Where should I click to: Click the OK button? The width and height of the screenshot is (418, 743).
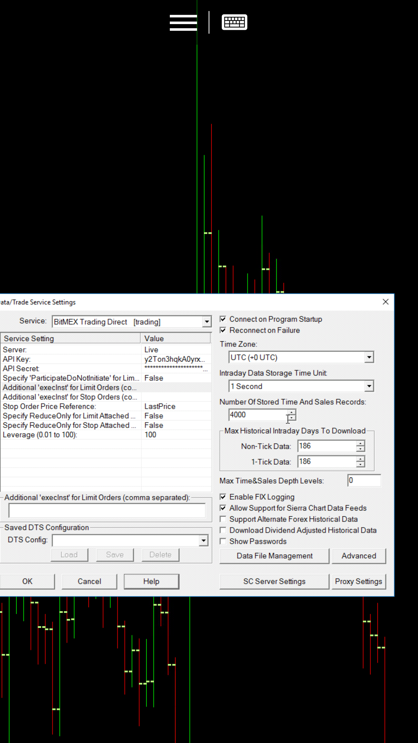point(27,581)
